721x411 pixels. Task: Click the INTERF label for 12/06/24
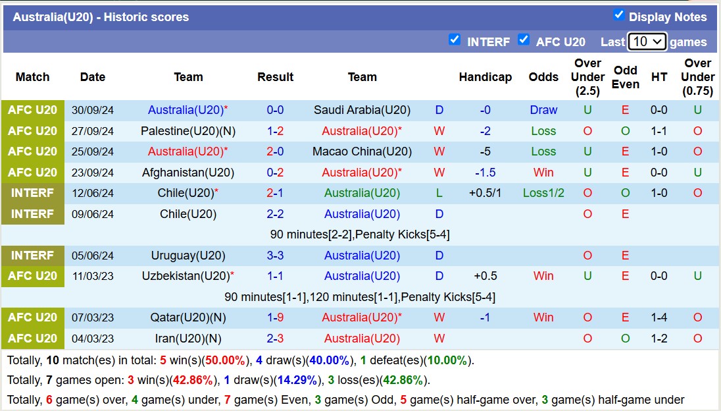[33, 193]
